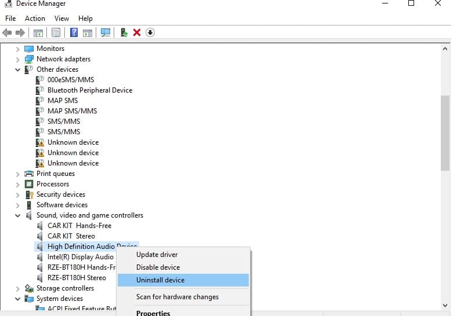
Task: Choose Uninstall device from context menu
Action: (x=160, y=280)
